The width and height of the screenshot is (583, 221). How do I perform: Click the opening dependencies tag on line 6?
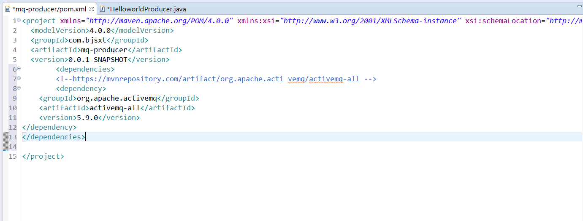(x=85, y=69)
